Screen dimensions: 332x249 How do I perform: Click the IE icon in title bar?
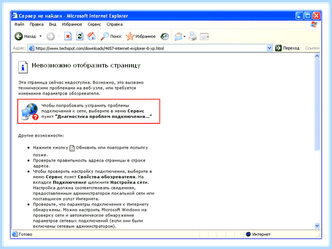pyautogui.click(x=15, y=15)
